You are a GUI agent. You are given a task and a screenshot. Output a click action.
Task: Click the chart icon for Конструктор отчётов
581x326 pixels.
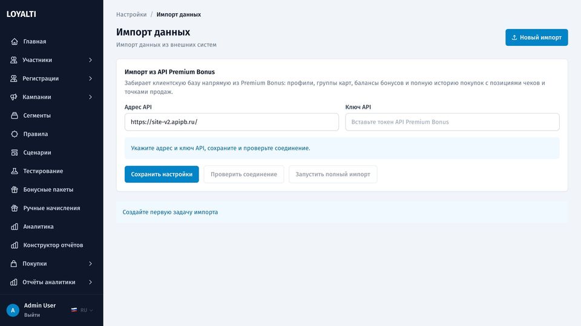coord(15,245)
